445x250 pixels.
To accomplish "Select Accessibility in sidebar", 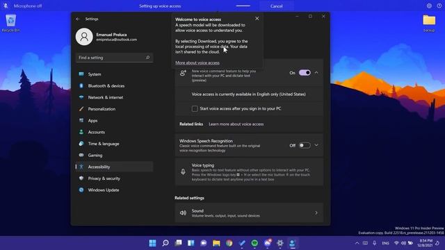I will 114,167.
